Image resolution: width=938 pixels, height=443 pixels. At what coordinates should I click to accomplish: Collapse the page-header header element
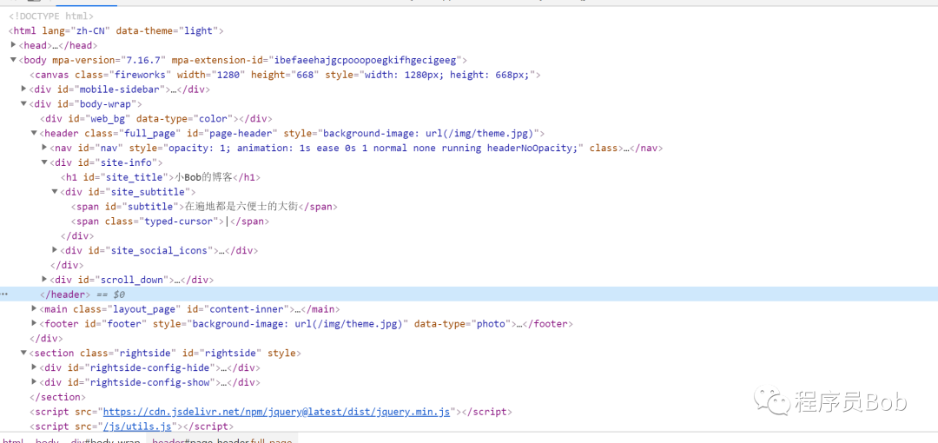pos(34,133)
